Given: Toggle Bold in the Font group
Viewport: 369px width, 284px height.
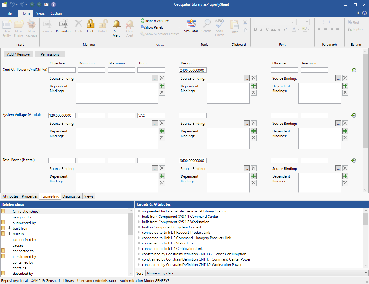Looking at the screenshot, I should tap(255, 29).
